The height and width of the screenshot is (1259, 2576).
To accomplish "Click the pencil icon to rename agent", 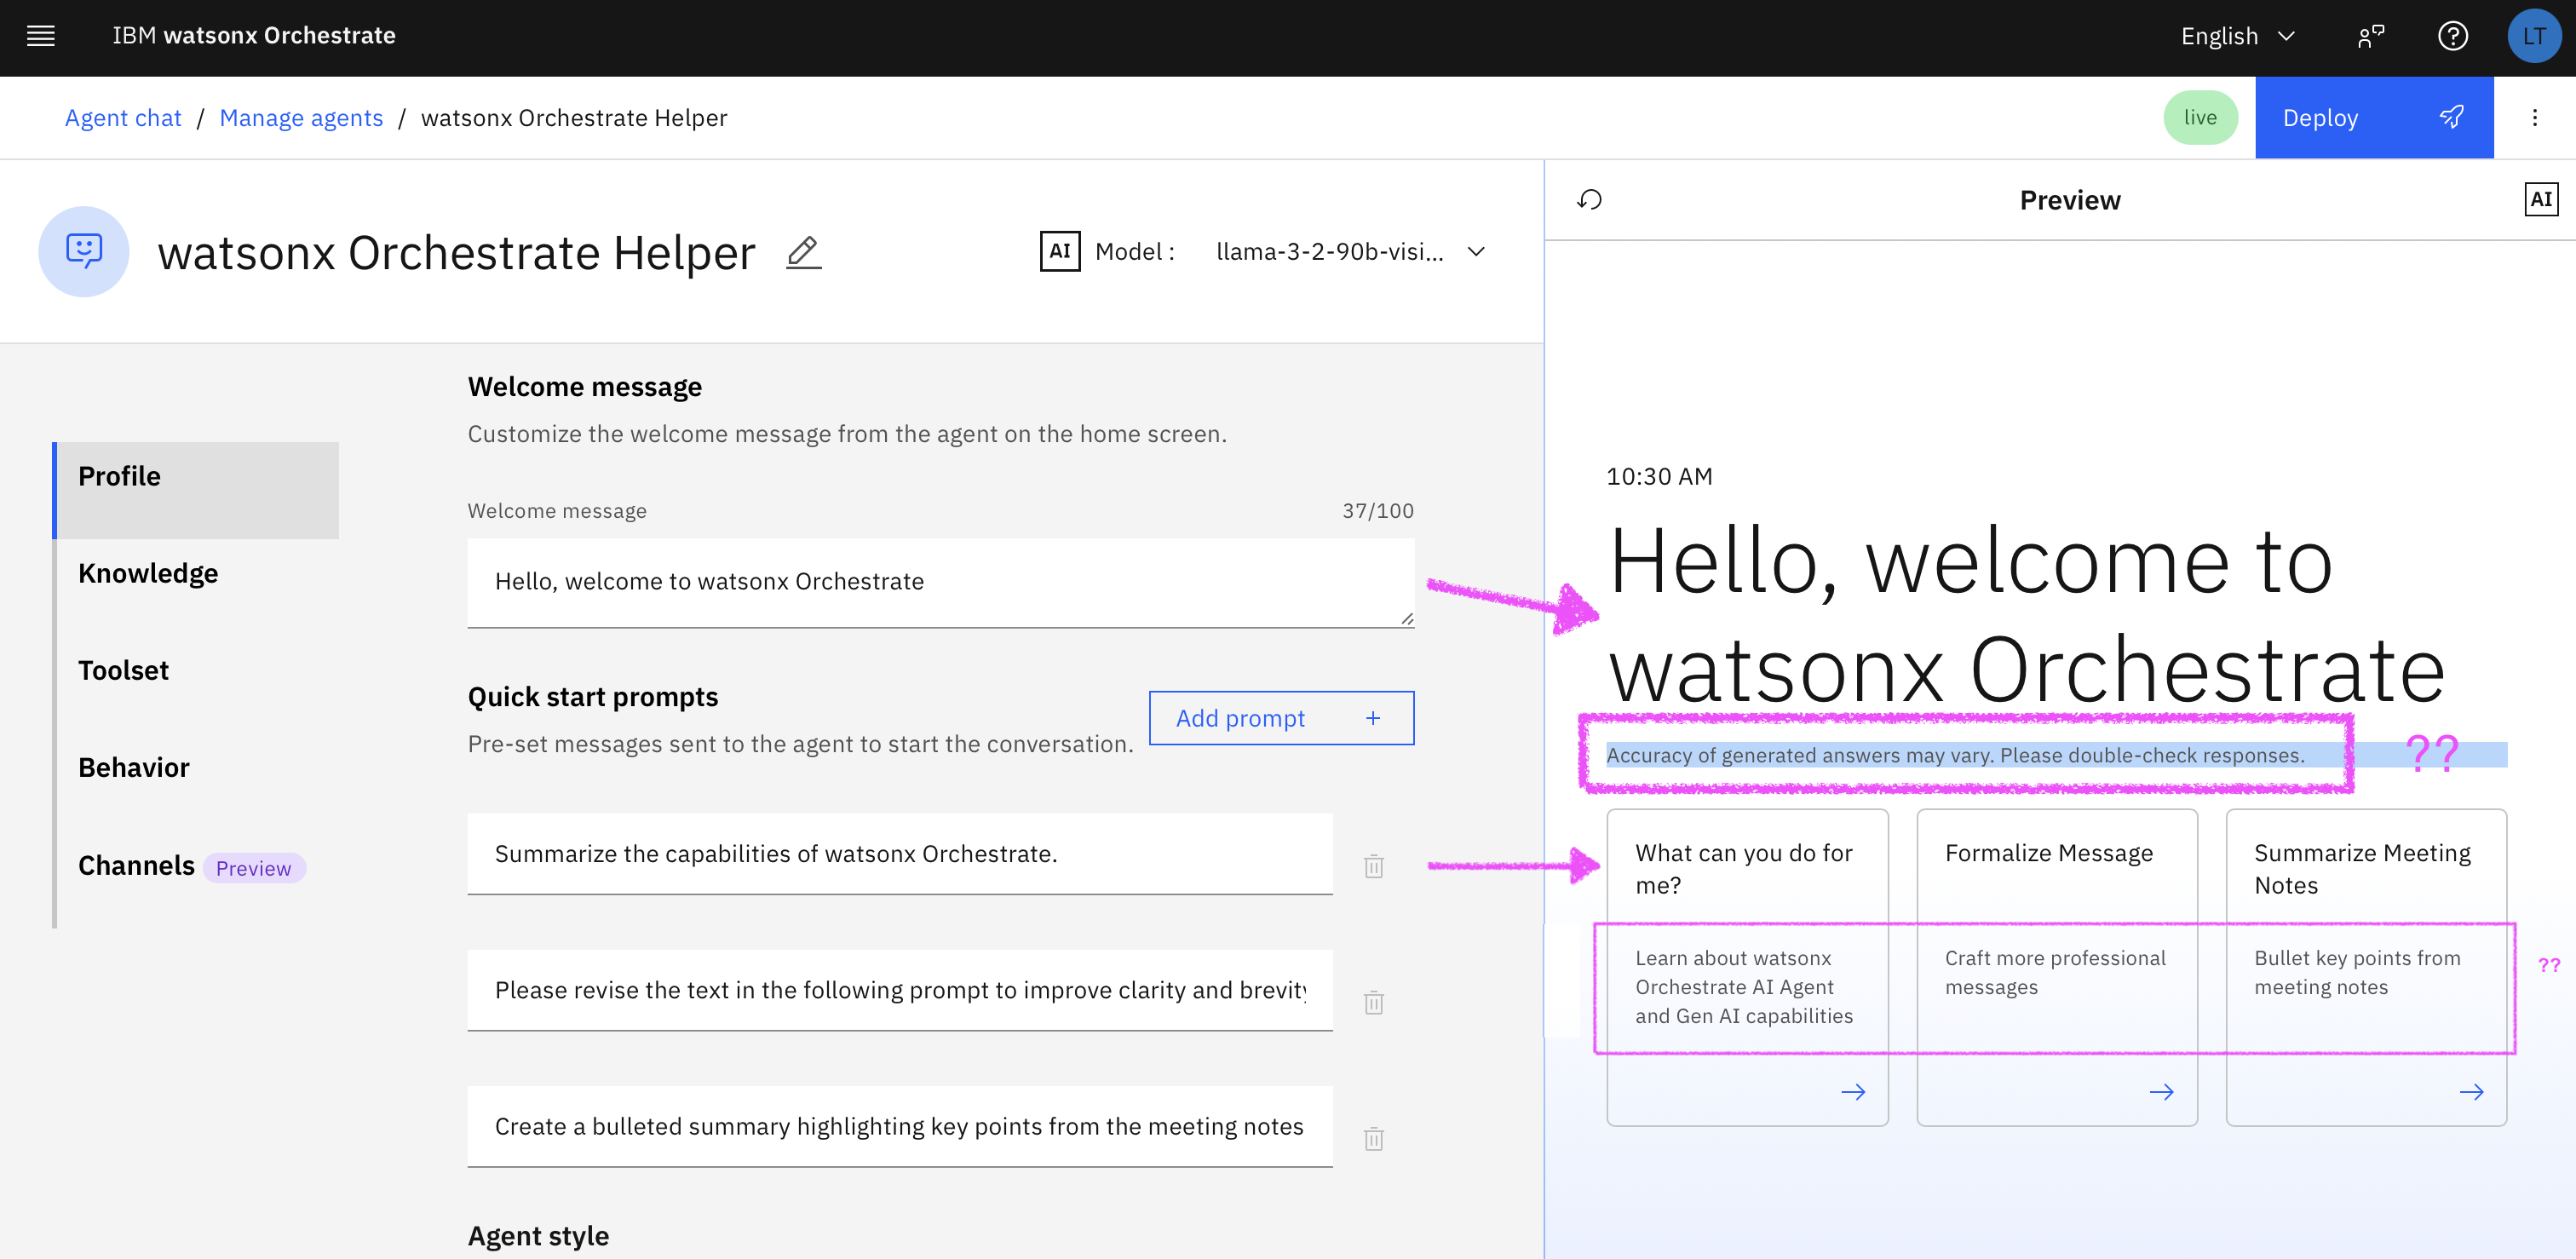I will click(803, 252).
